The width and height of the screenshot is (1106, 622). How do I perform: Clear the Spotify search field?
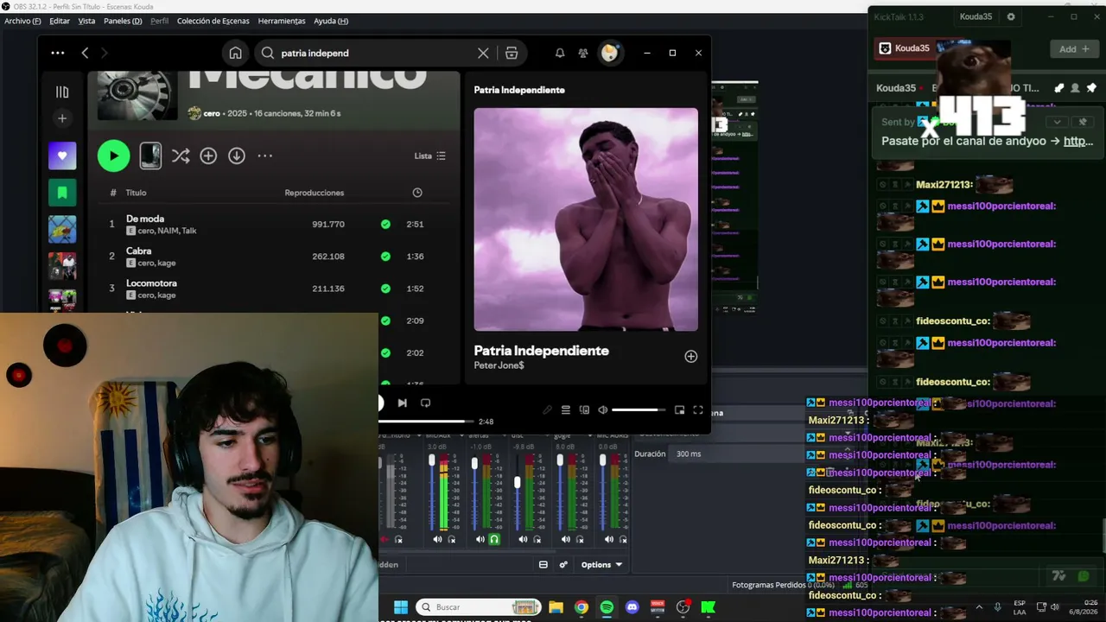(483, 53)
